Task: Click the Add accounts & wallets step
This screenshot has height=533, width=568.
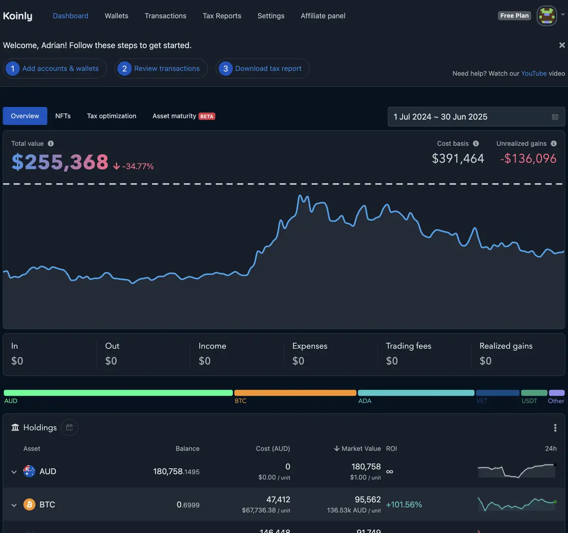Action: (55, 69)
